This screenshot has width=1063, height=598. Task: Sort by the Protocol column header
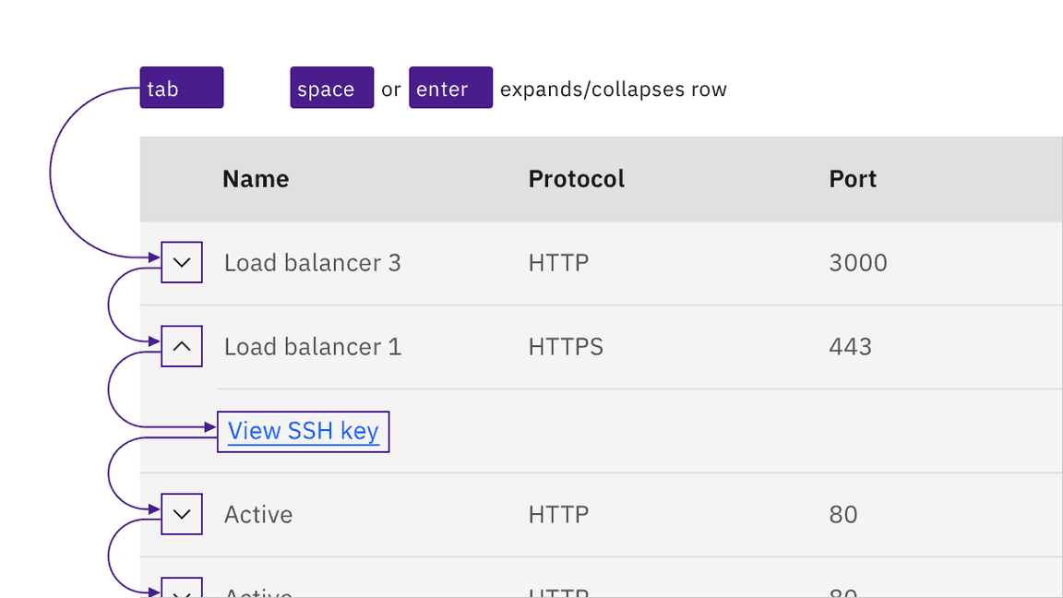(576, 178)
